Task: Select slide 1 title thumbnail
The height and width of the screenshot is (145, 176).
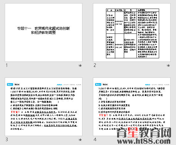Action: (44, 33)
